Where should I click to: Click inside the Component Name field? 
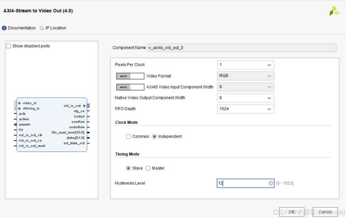click(241, 47)
